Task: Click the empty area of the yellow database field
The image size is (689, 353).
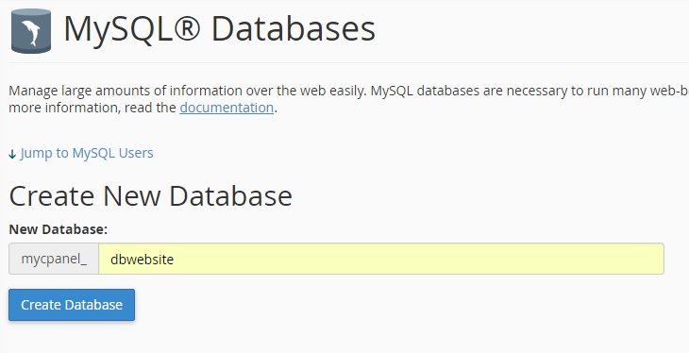Action: [417, 259]
